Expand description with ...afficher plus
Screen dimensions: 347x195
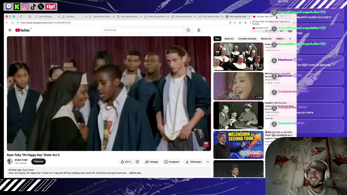click(x=134, y=173)
